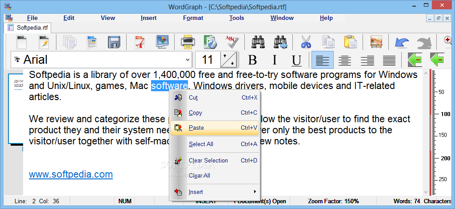This screenshot has width=455, height=209.
Task: Open Find with the binoculars icon
Action: pyautogui.click(x=258, y=42)
